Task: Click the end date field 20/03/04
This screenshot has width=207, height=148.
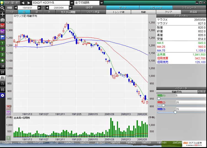Action: [x=58, y=8]
